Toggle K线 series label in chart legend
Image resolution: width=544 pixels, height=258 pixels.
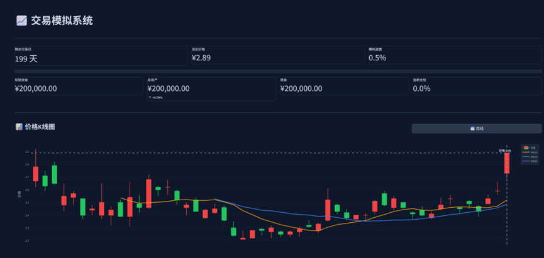(533, 148)
